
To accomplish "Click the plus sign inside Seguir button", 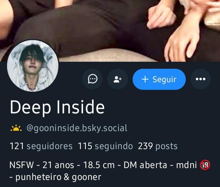I will [145, 79].
